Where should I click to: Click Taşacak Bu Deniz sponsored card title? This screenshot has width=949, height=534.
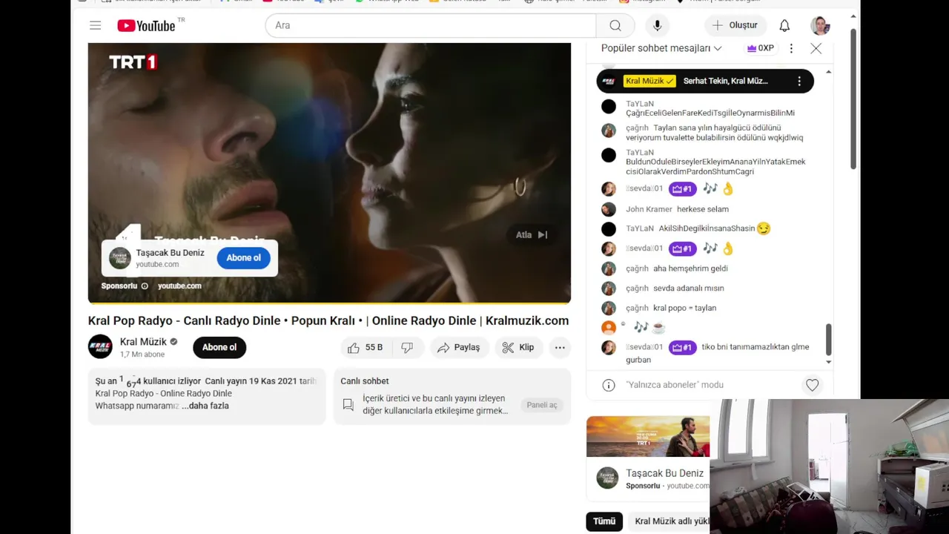[x=664, y=473]
